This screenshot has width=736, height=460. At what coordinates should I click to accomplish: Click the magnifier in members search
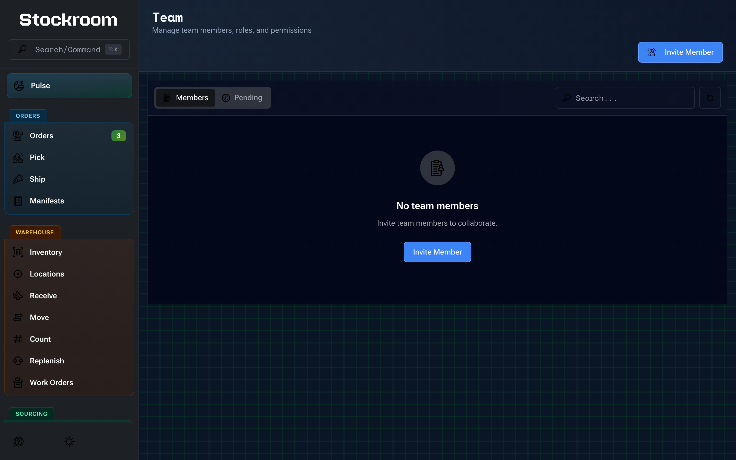pyautogui.click(x=566, y=98)
